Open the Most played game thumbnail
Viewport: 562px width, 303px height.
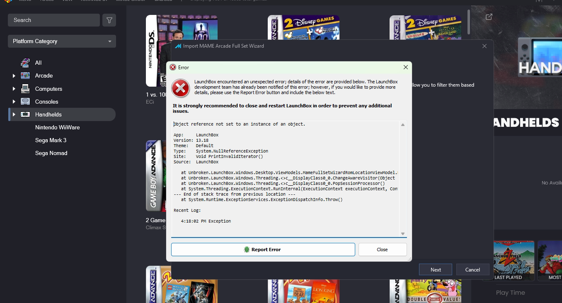(x=550, y=260)
